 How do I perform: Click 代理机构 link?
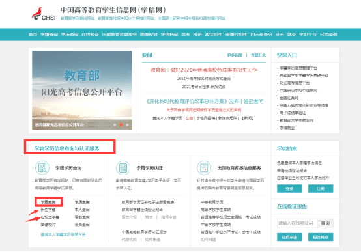click(129, 240)
